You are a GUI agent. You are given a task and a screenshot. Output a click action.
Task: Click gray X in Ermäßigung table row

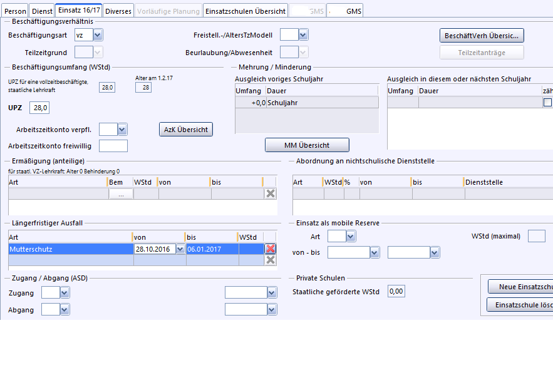[271, 193]
